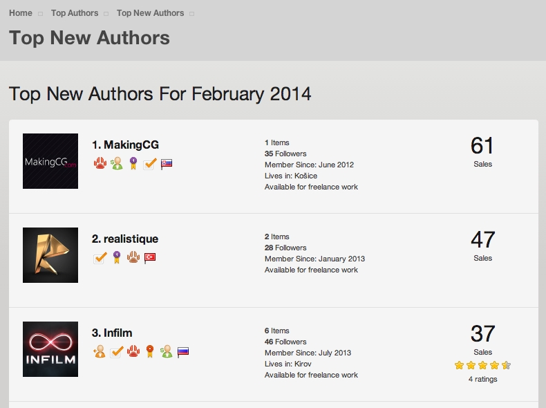
Task: Click MakingCG's Slovakia flag badge
Action: 167,164
